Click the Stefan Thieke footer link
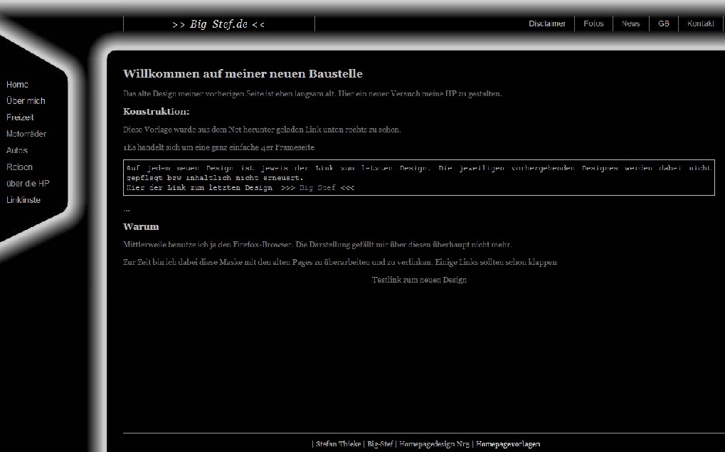Viewport: 725px width, 452px height. point(339,444)
